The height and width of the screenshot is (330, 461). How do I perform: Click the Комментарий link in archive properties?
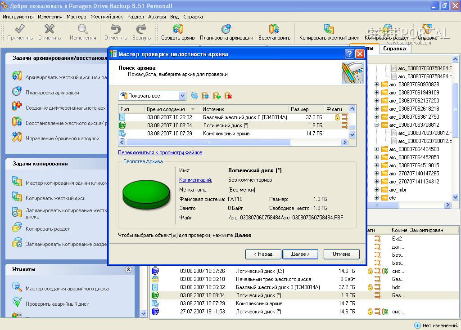click(x=195, y=180)
